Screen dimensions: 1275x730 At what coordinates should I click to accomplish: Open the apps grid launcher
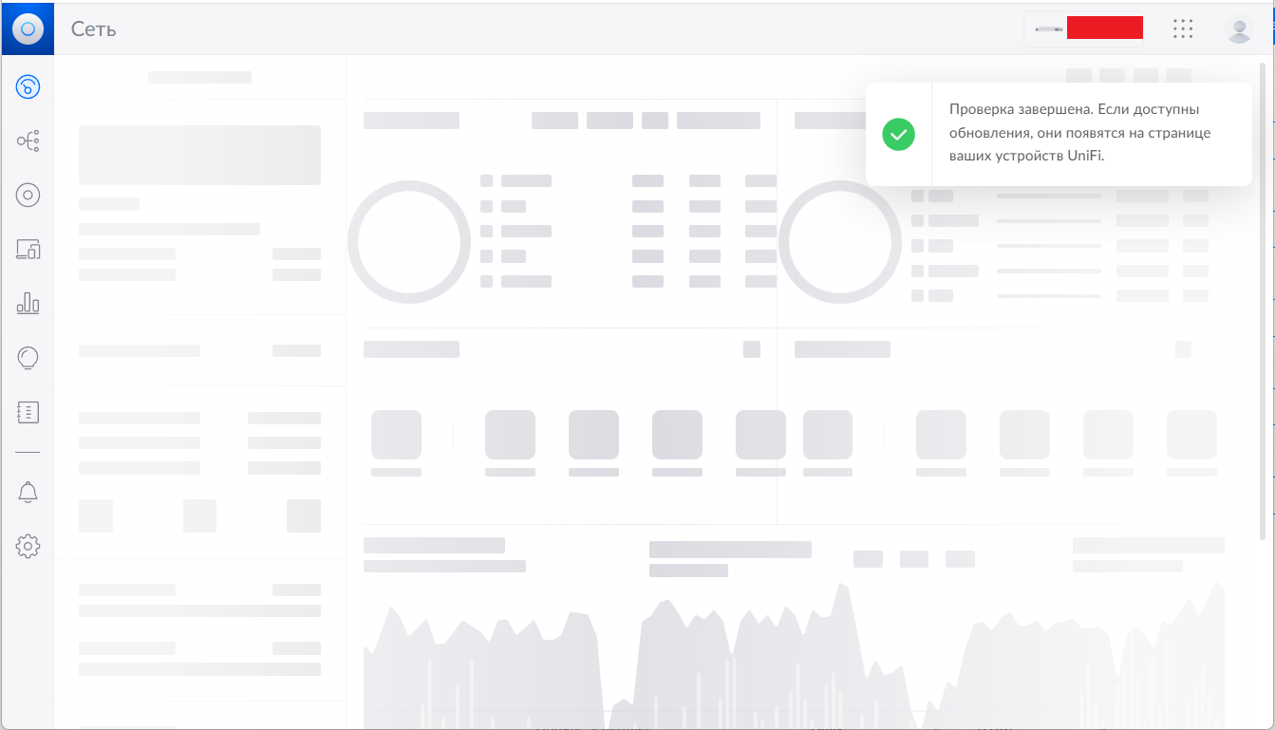(x=1182, y=28)
